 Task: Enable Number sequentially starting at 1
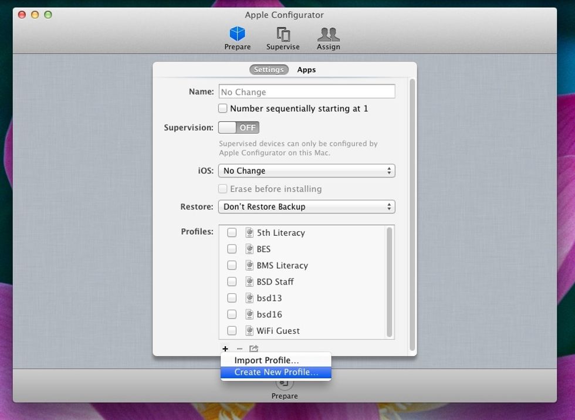pos(222,109)
